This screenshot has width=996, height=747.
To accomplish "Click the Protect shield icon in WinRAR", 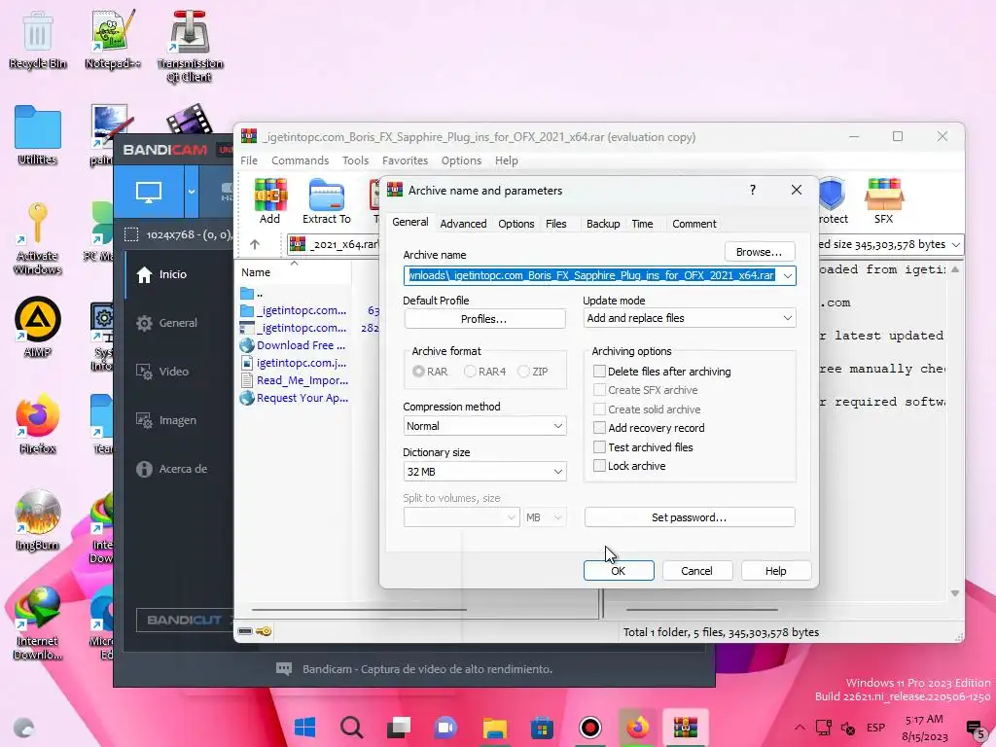I will (x=832, y=195).
